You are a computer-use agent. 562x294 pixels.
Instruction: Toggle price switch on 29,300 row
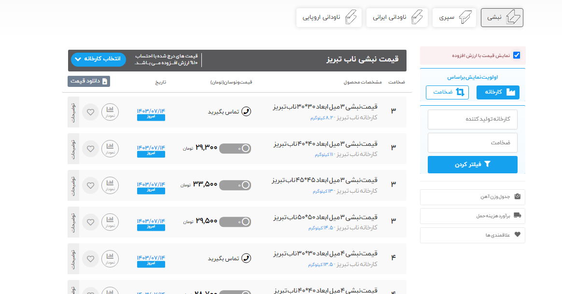[235, 148]
